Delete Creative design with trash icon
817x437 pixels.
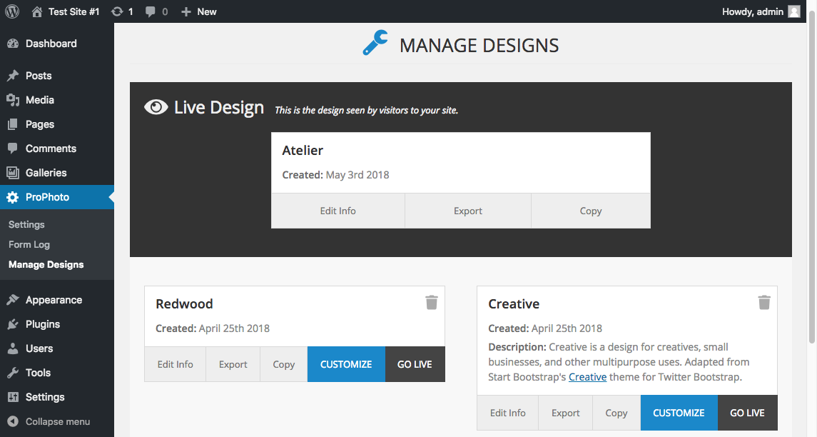(764, 303)
